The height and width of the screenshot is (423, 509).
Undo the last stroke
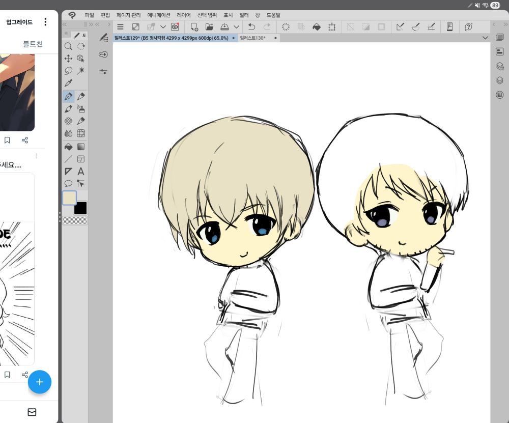[x=251, y=27]
